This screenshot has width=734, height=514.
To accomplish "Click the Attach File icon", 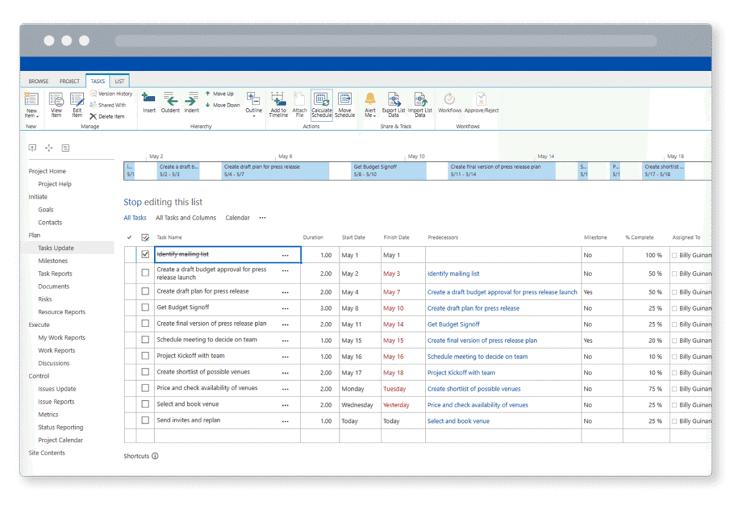I will pos(300,103).
